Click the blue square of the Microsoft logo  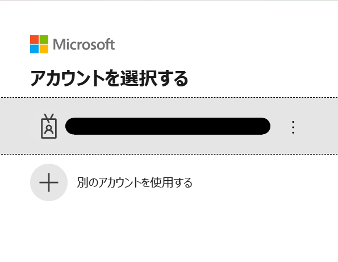pyautogui.click(x=34, y=49)
